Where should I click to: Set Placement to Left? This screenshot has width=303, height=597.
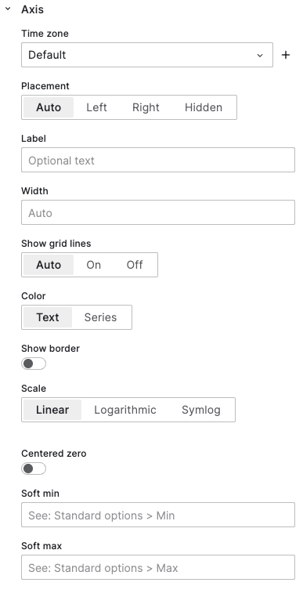coord(96,107)
